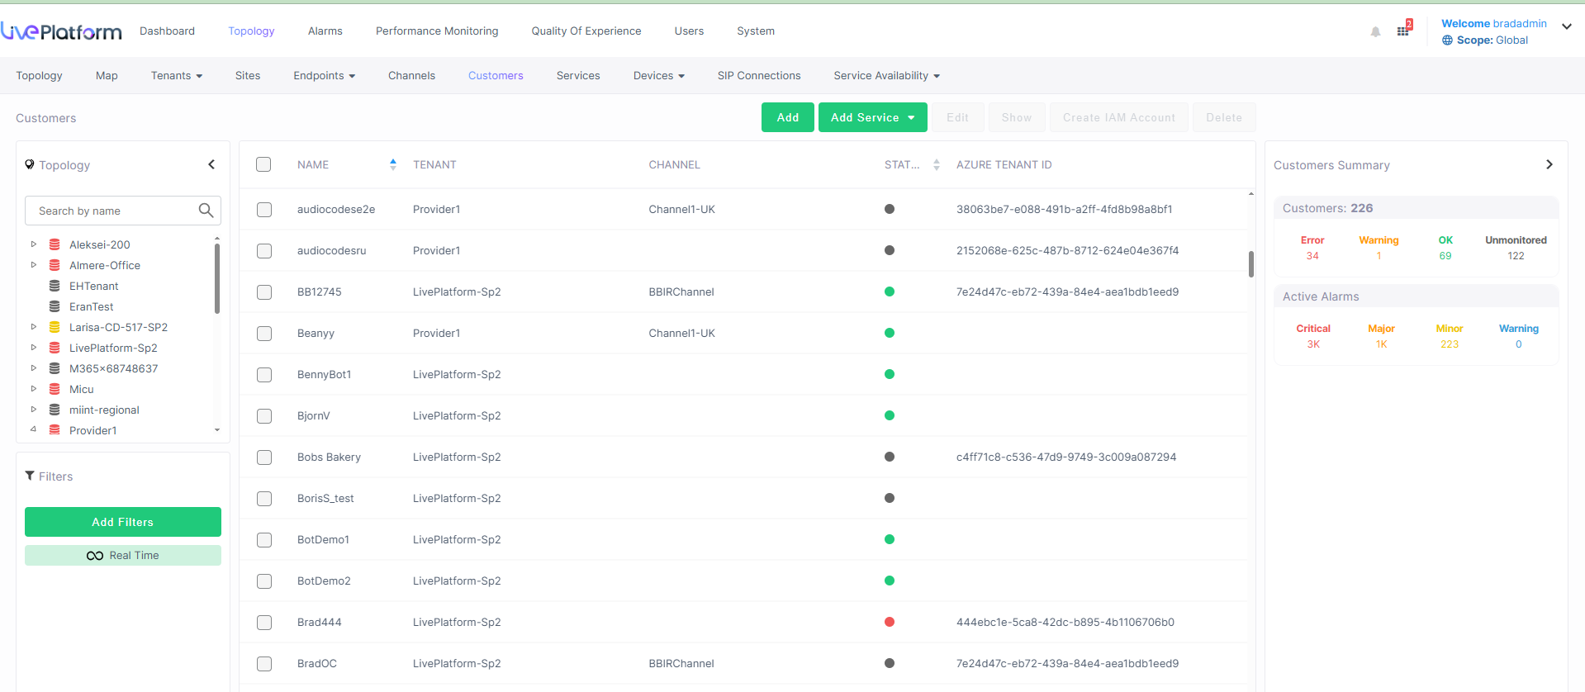Click the Add Filters button

pos(123,522)
